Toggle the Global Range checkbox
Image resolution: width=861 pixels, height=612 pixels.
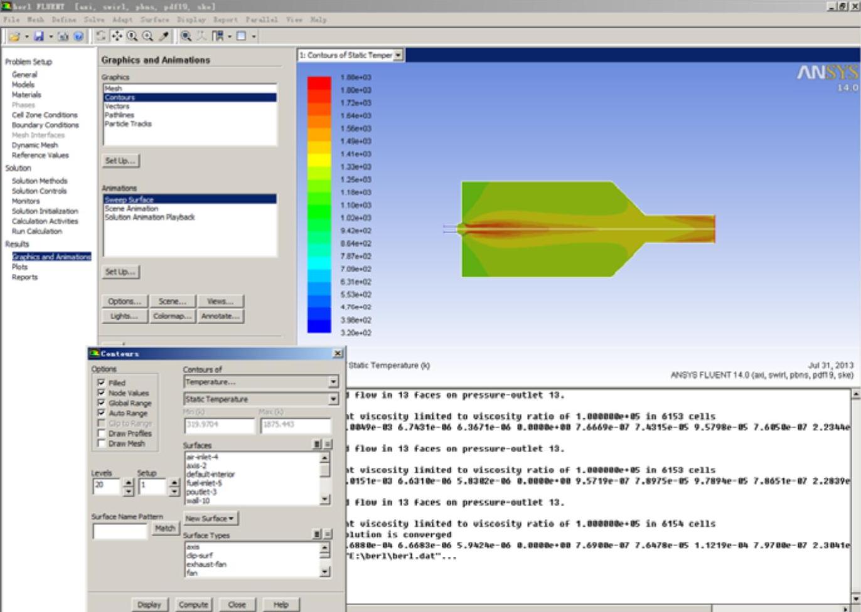click(x=101, y=403)
